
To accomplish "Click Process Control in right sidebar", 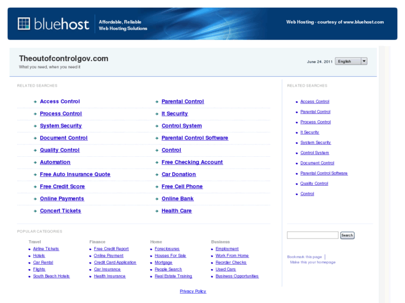I will 315,122.
